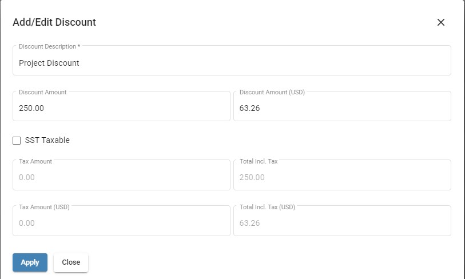Click the Discount Description input field

(x=232, y=60)
